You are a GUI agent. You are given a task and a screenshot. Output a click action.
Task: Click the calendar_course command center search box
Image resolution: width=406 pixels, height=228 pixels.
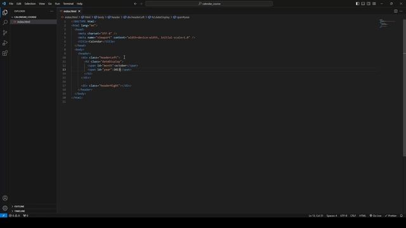click(209, 4)
